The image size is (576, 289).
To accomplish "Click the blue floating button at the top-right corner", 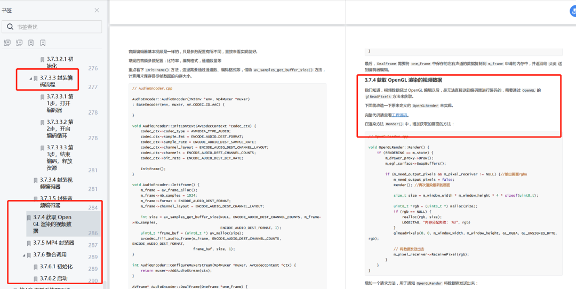I will coord(573,11).
